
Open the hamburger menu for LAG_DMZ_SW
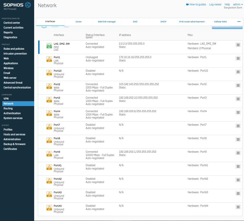238,45
